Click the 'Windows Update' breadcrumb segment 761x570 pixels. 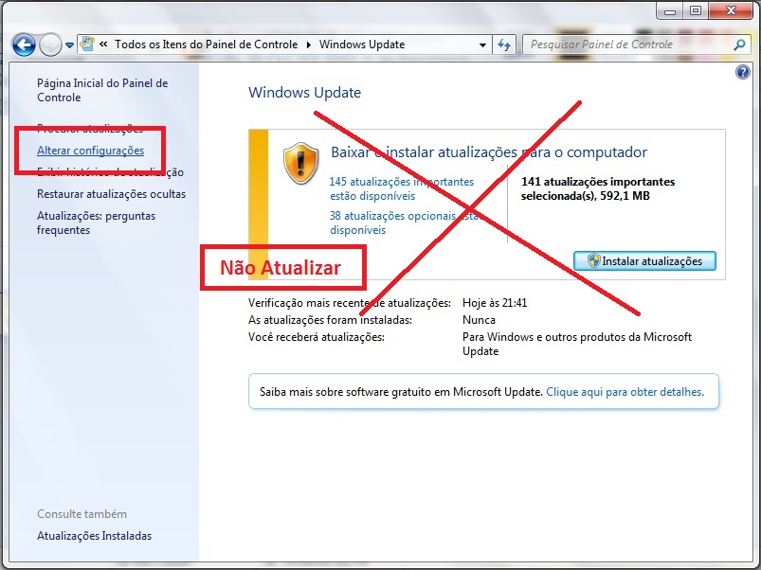[362, 45]
